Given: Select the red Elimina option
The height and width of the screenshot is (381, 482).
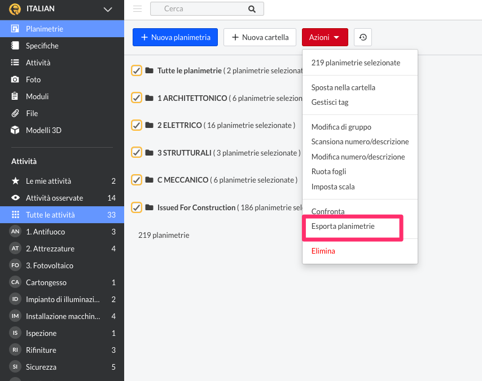Looking at the screenshot, I should coord(323,251).
